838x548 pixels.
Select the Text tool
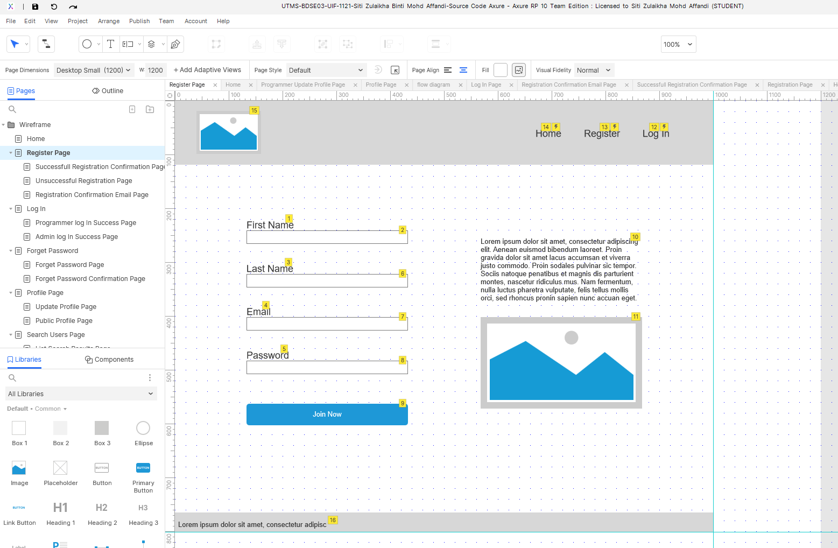(110, 44)
